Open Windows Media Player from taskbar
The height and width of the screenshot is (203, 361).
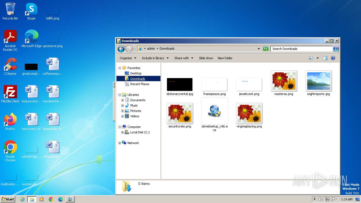[41, 199]
